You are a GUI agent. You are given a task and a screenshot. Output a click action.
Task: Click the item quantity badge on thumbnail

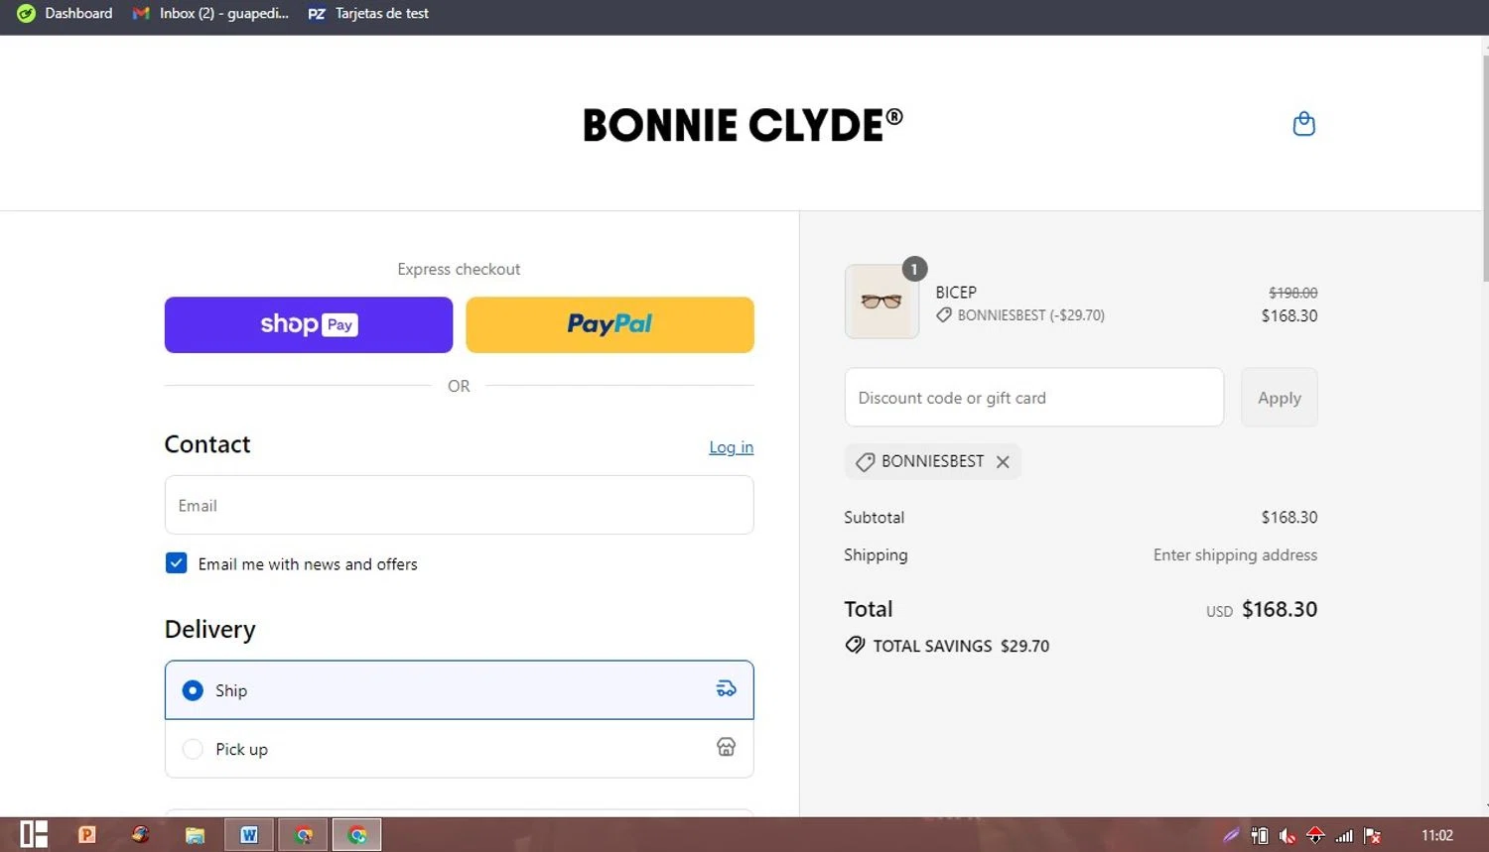pos(914,269)
